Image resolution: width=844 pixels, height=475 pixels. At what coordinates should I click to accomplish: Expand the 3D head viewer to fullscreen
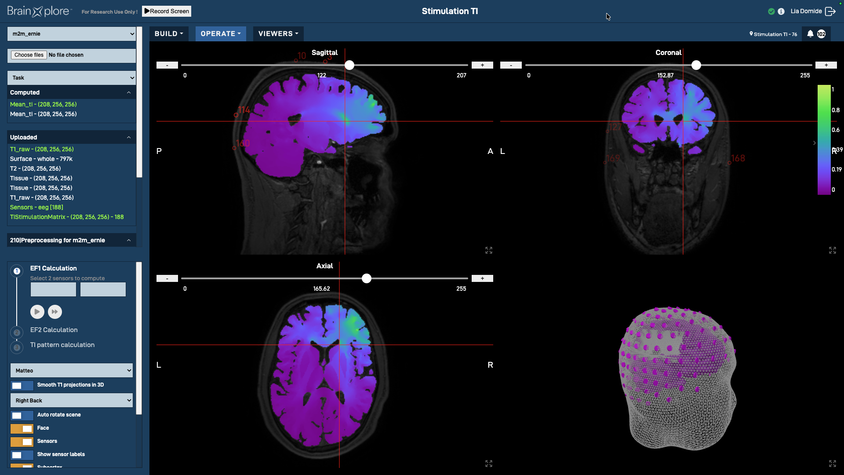(x=833, y=464)
